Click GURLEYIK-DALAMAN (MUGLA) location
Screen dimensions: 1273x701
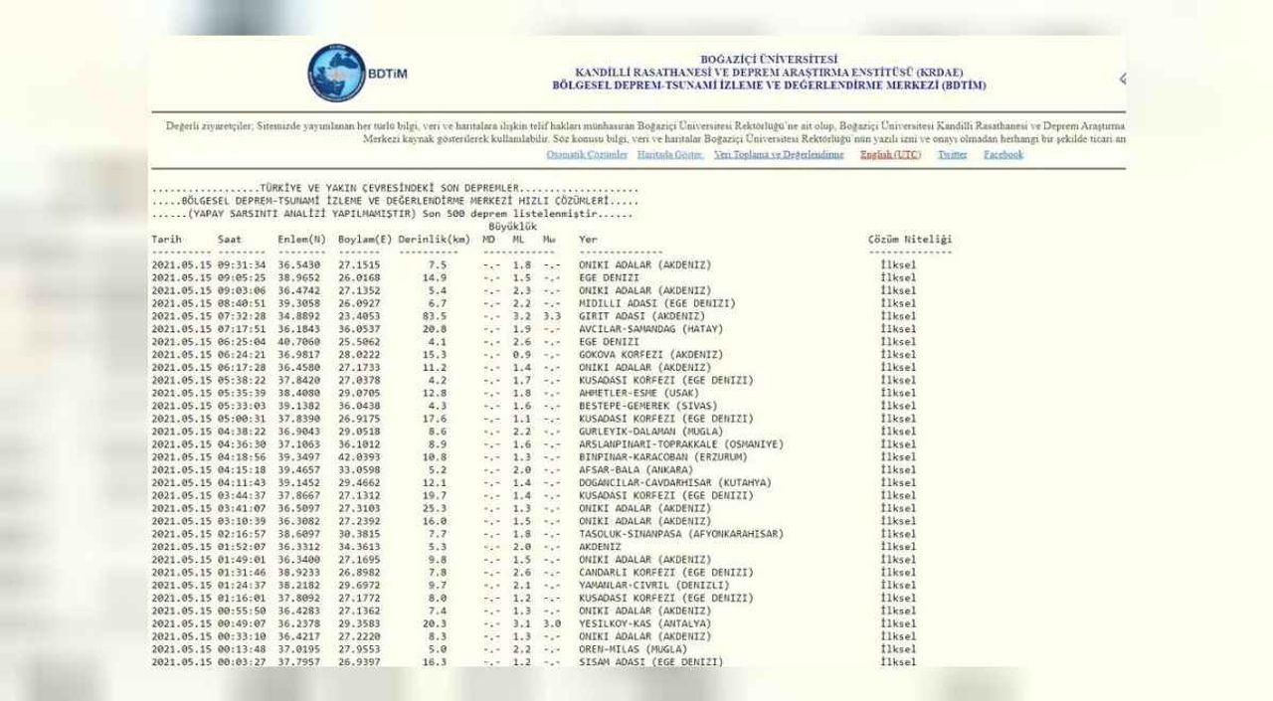point(651,432)
